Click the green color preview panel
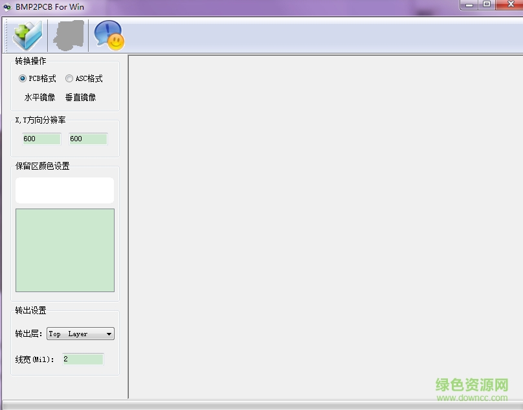 (65, 251)
